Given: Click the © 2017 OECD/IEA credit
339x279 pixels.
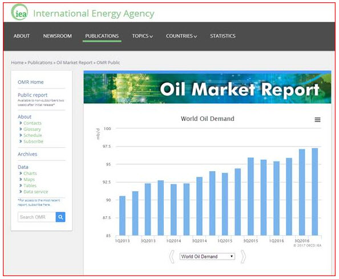Looking at the screenshot, I should point(307,245).
